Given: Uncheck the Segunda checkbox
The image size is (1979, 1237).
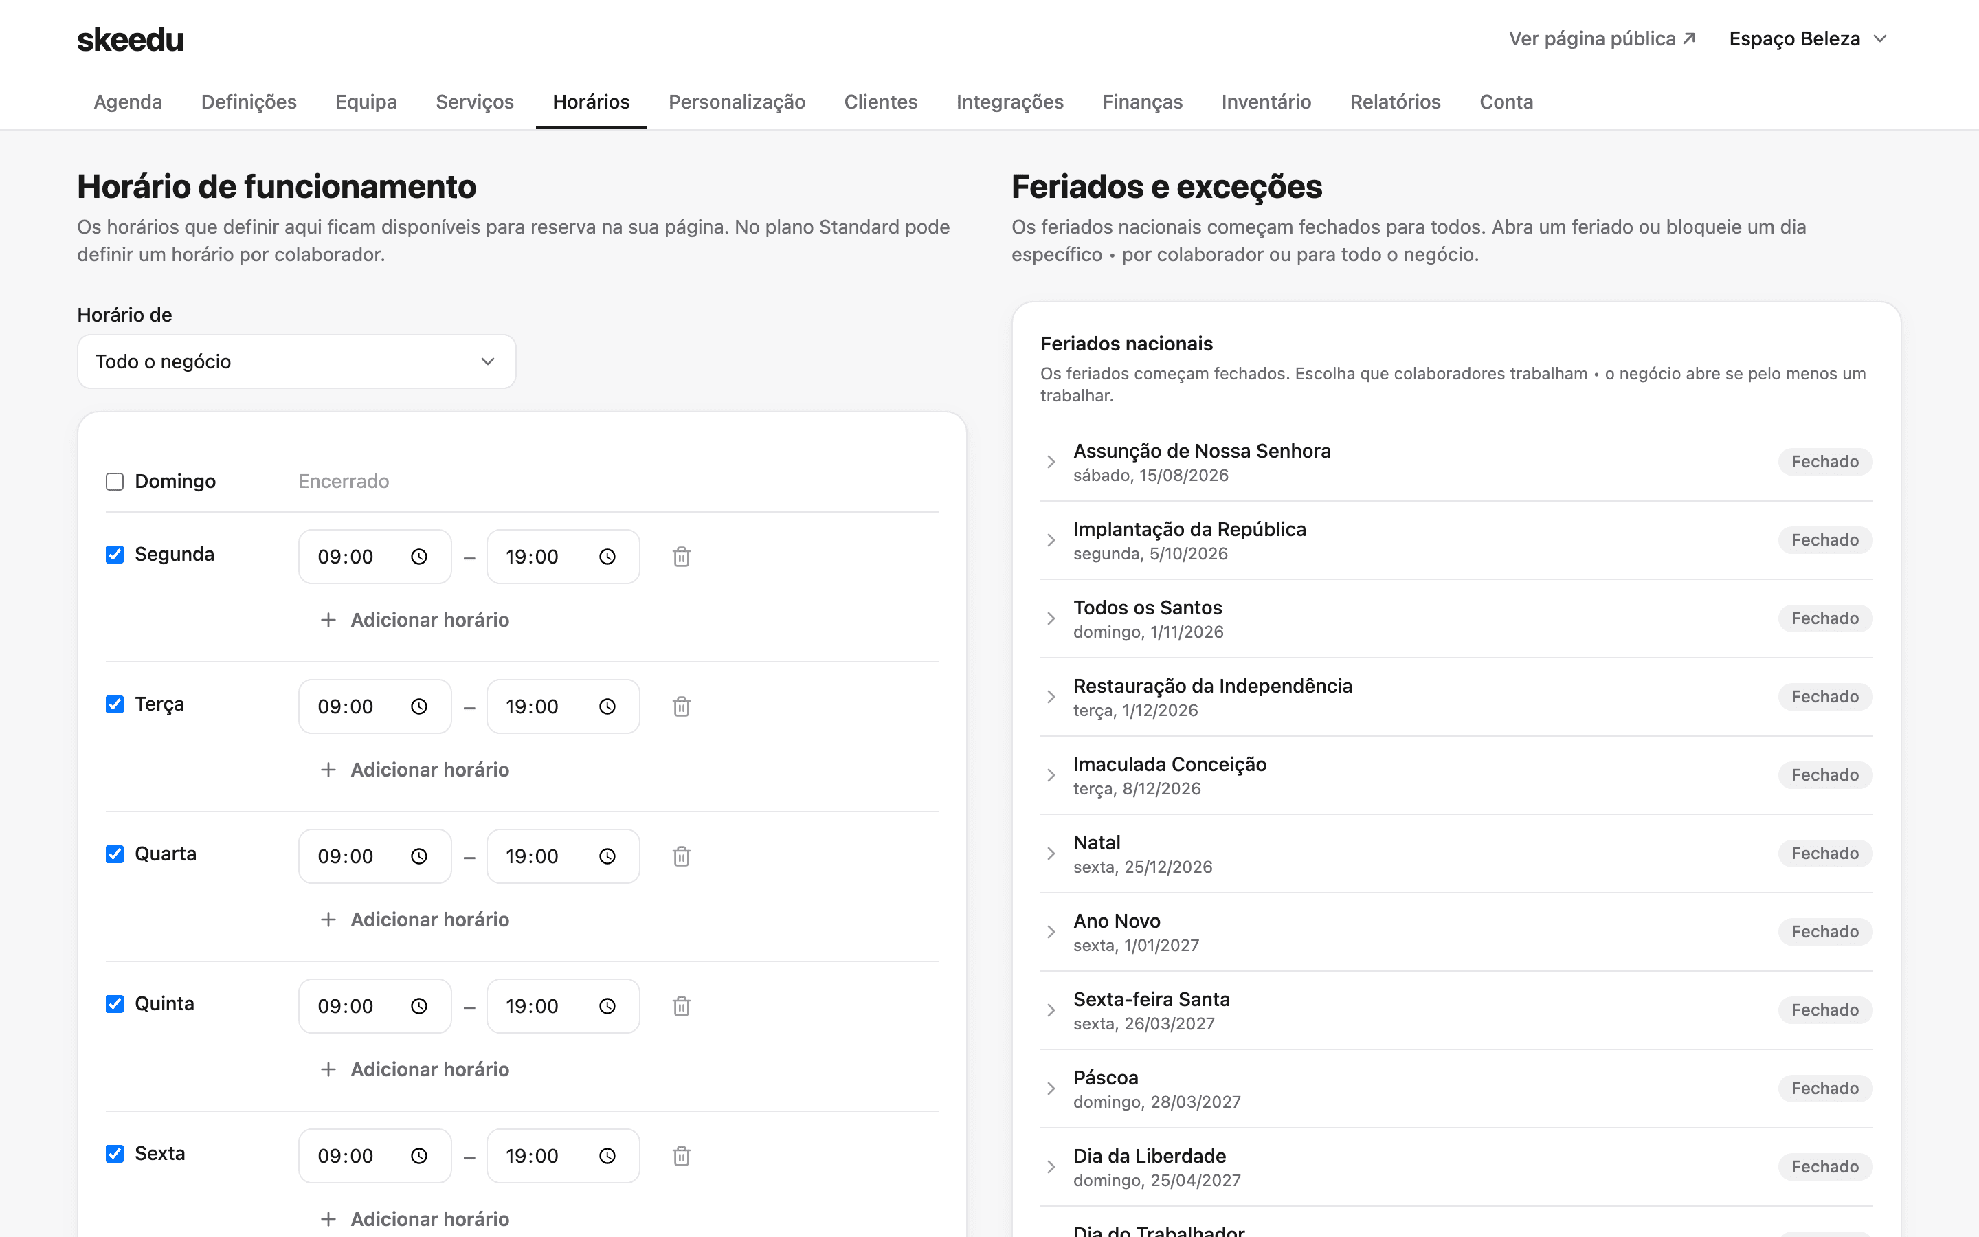Looking at the screenshot, I should click(x=115, y=554).
